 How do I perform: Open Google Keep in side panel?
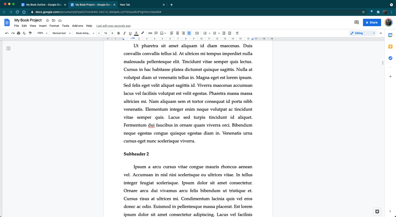click(x=390, y=47)
